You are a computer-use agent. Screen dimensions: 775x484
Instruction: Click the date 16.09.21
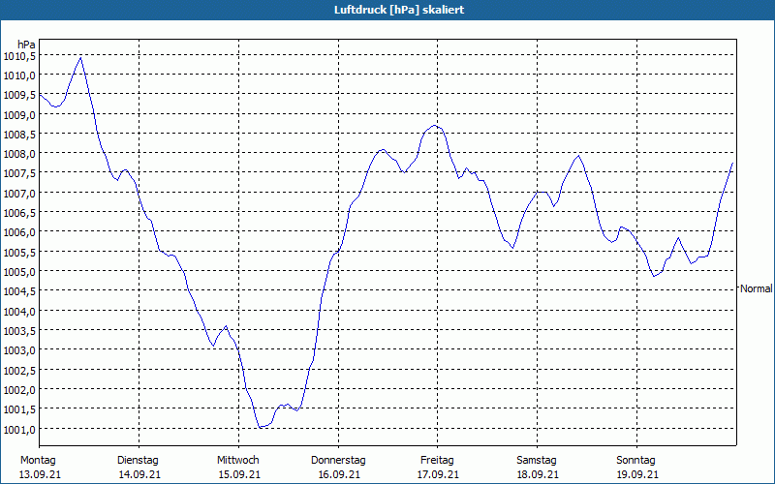click(x=339, y=475)
